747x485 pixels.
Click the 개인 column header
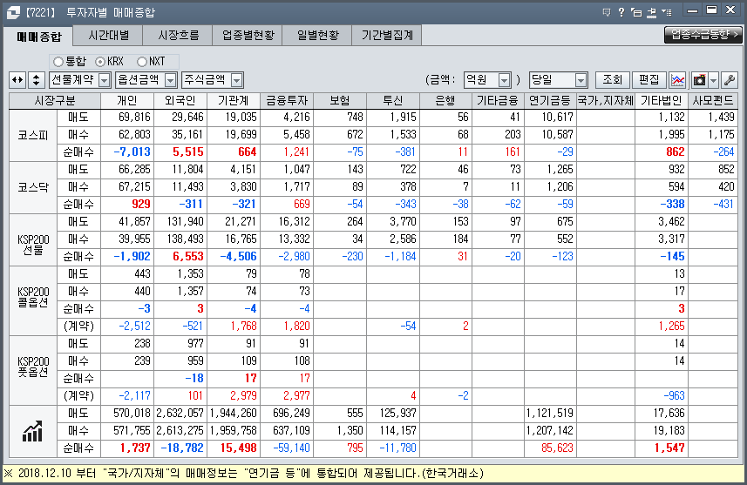(x=127, y=100)
